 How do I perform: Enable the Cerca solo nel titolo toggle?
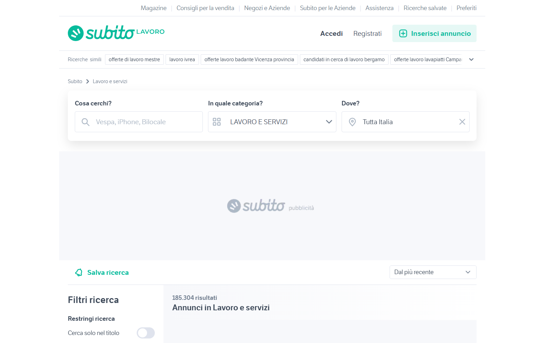coord(146,333)
